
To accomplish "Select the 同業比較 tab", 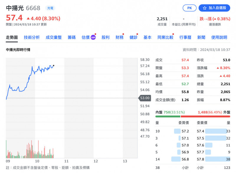I will [165, 38].
